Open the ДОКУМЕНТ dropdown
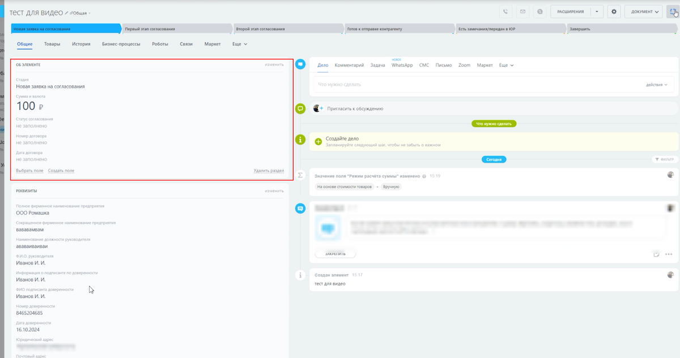Image resolution: width=680 pixels, height=358 pixels. (643, 11)
